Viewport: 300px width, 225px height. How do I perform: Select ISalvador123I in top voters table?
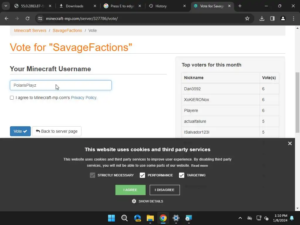pyautogui.click(x=197, y=132)
